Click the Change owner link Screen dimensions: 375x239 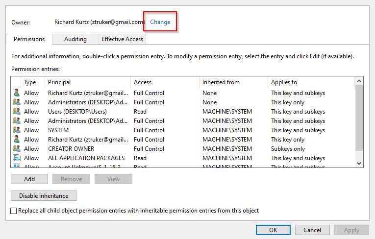[160, 22]
